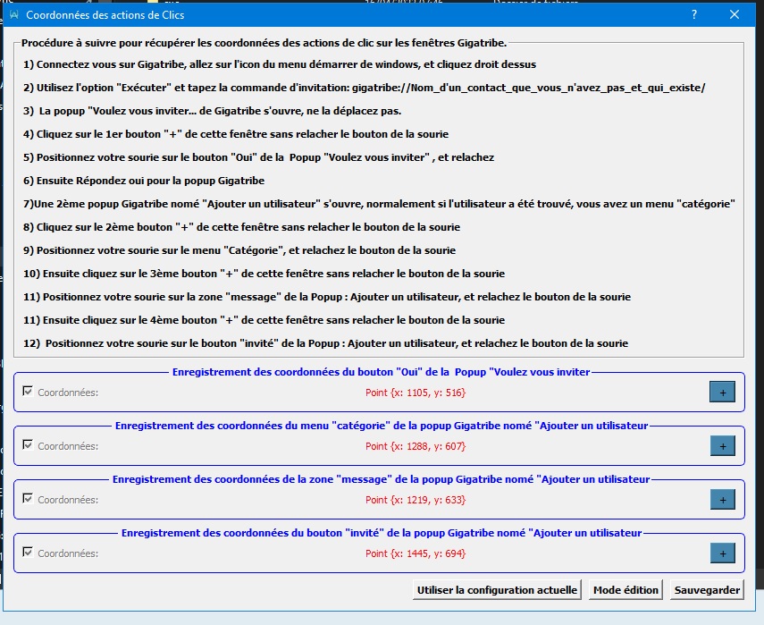Click the step text about zone "message" de la Popup
Screen dimensions: 764x625
point(327,297)
